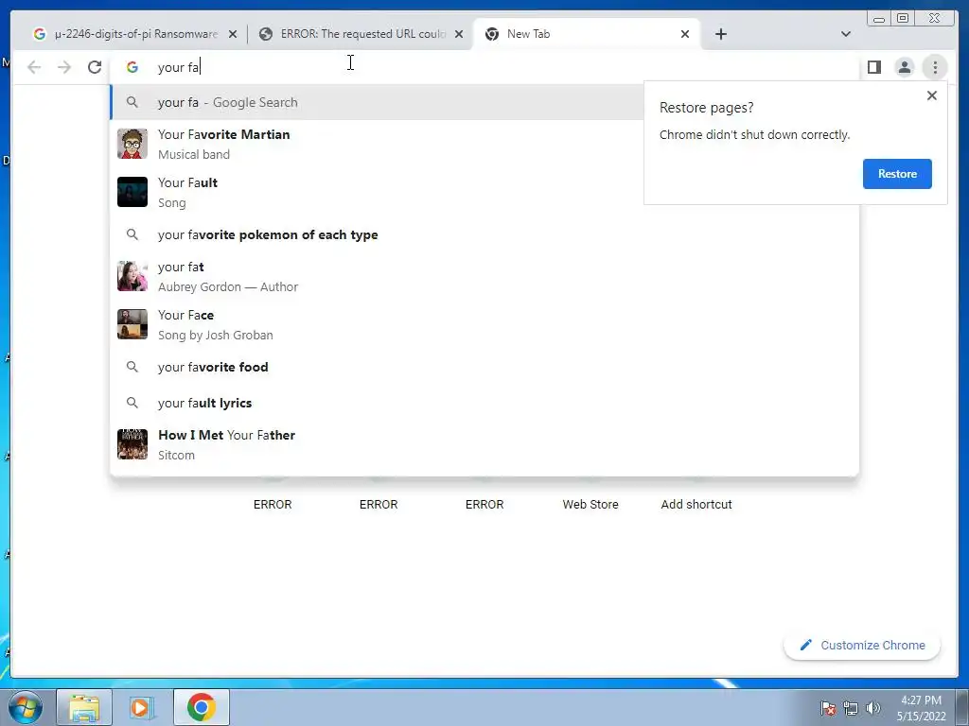Click the volume speaker tray icon

click(x=872, y=708)
